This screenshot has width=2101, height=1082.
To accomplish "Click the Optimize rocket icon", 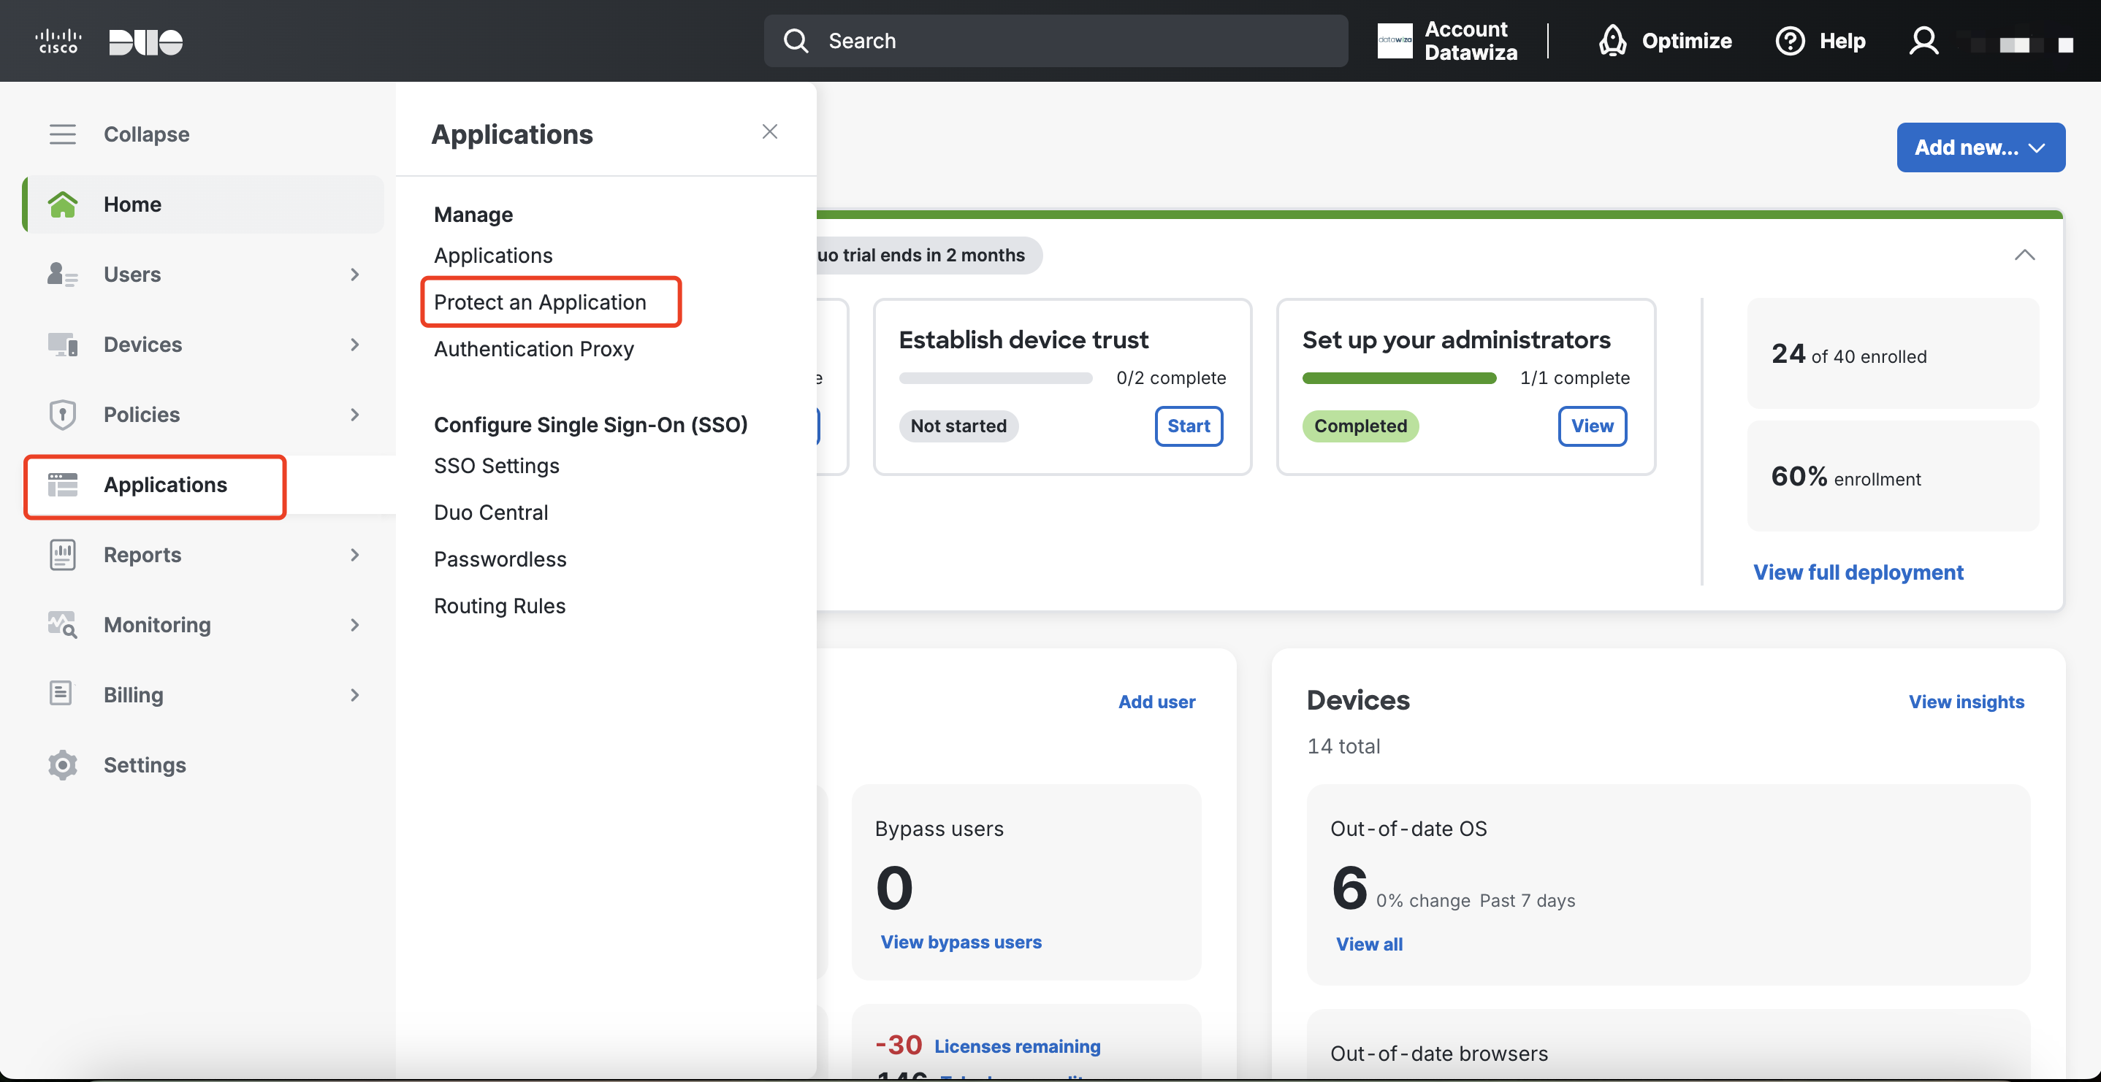I will pyautogui.click(x=1612, y=41).
